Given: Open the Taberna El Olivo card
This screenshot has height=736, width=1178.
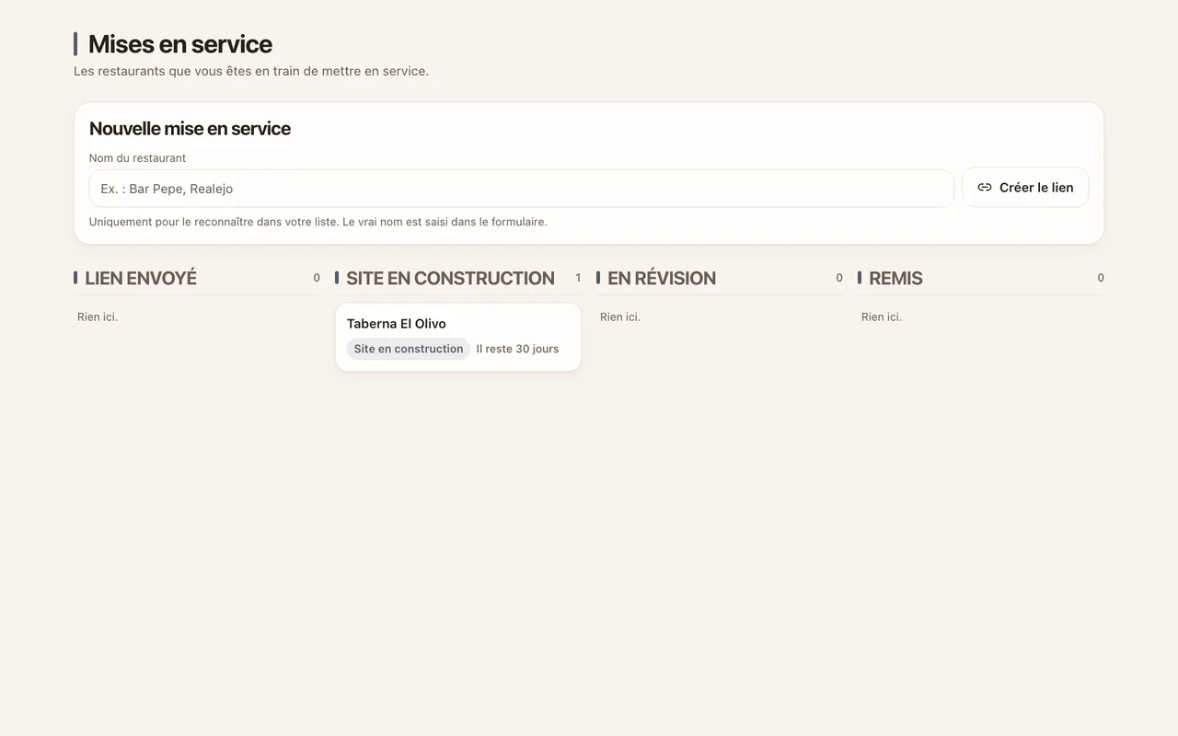Looking at the screenshot, I should (458, 337).
